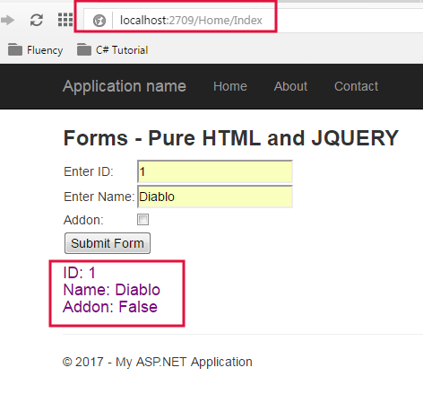
Task: Reload the page with refresh icon
Action: (37, 21)
